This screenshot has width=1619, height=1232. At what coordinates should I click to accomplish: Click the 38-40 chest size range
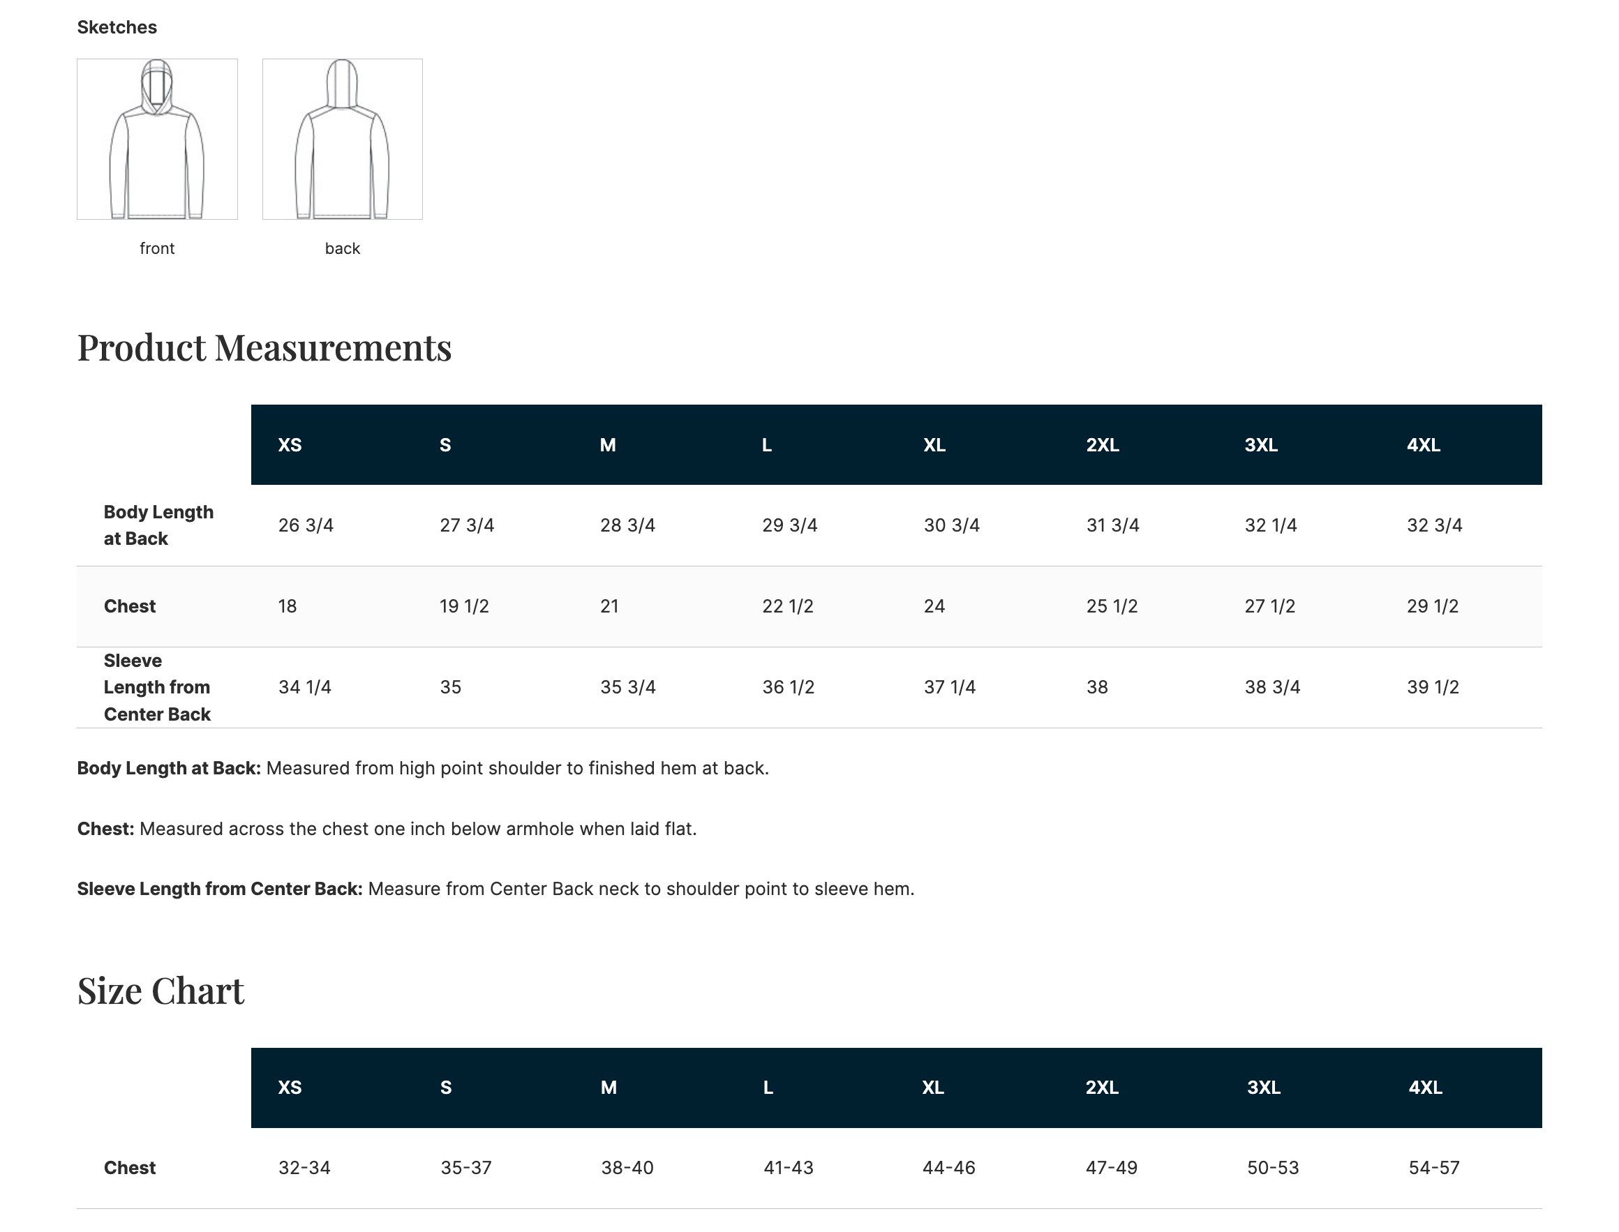[627, 1169]
